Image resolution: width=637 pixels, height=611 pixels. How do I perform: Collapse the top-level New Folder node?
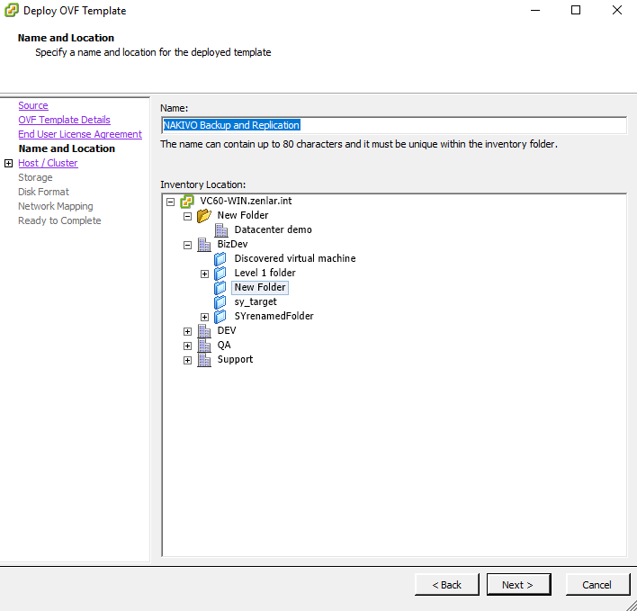pos(187,216)
